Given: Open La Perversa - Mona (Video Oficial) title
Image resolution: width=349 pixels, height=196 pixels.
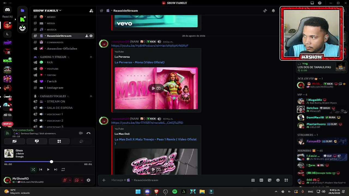Looking at the screenshot, I should tap(139, 62).
